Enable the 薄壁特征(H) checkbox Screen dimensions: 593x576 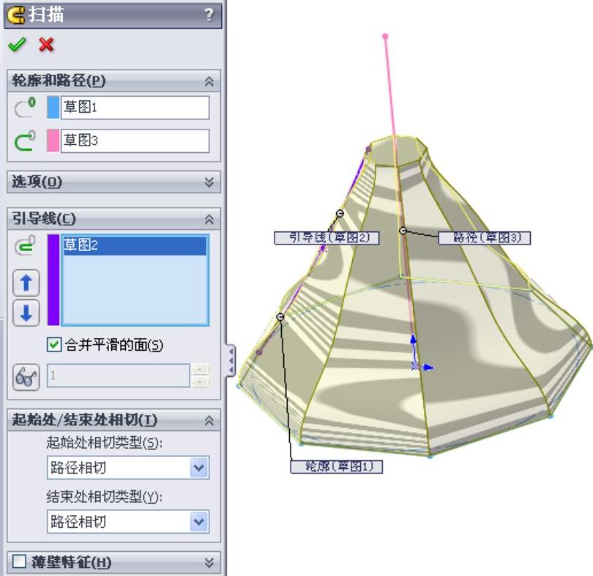tap(19, 561)
